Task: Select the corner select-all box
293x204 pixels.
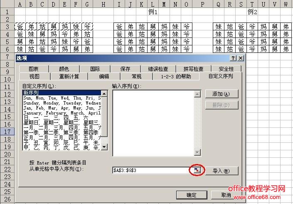Action: [x=7, y=4]
